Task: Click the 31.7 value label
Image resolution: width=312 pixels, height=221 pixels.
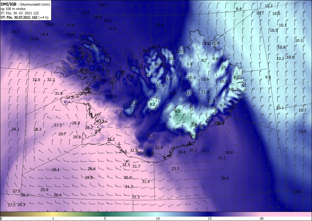Action: coord(137,166)
